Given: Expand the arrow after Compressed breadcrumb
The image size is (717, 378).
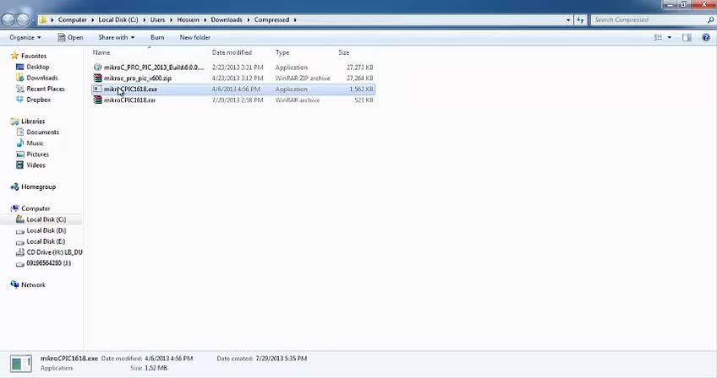Looking at the screenshot, I should tap(295, 19).
